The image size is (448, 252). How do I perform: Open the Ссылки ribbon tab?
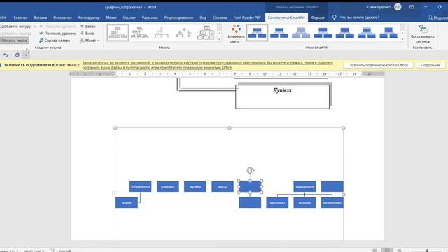pyautogui.click(x=129, y=17)
